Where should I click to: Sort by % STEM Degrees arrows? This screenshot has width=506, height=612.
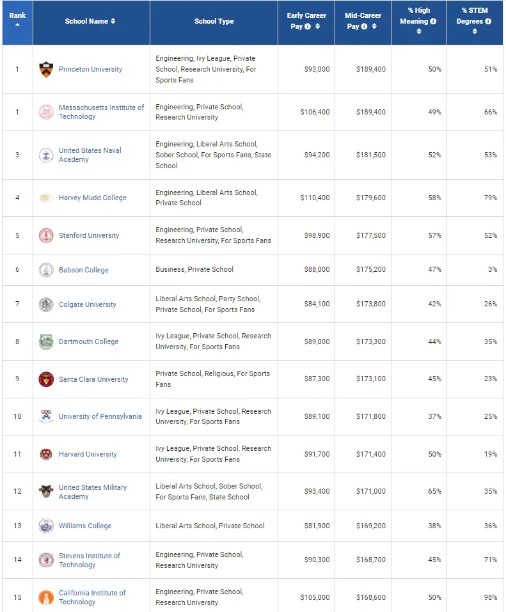click(475, 31)
